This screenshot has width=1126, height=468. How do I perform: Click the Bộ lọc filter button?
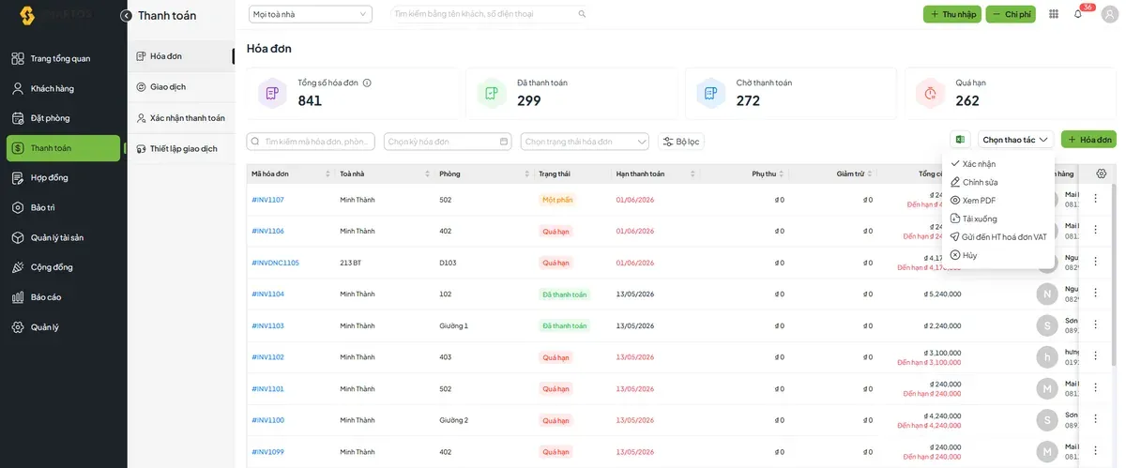pos(681,142)
